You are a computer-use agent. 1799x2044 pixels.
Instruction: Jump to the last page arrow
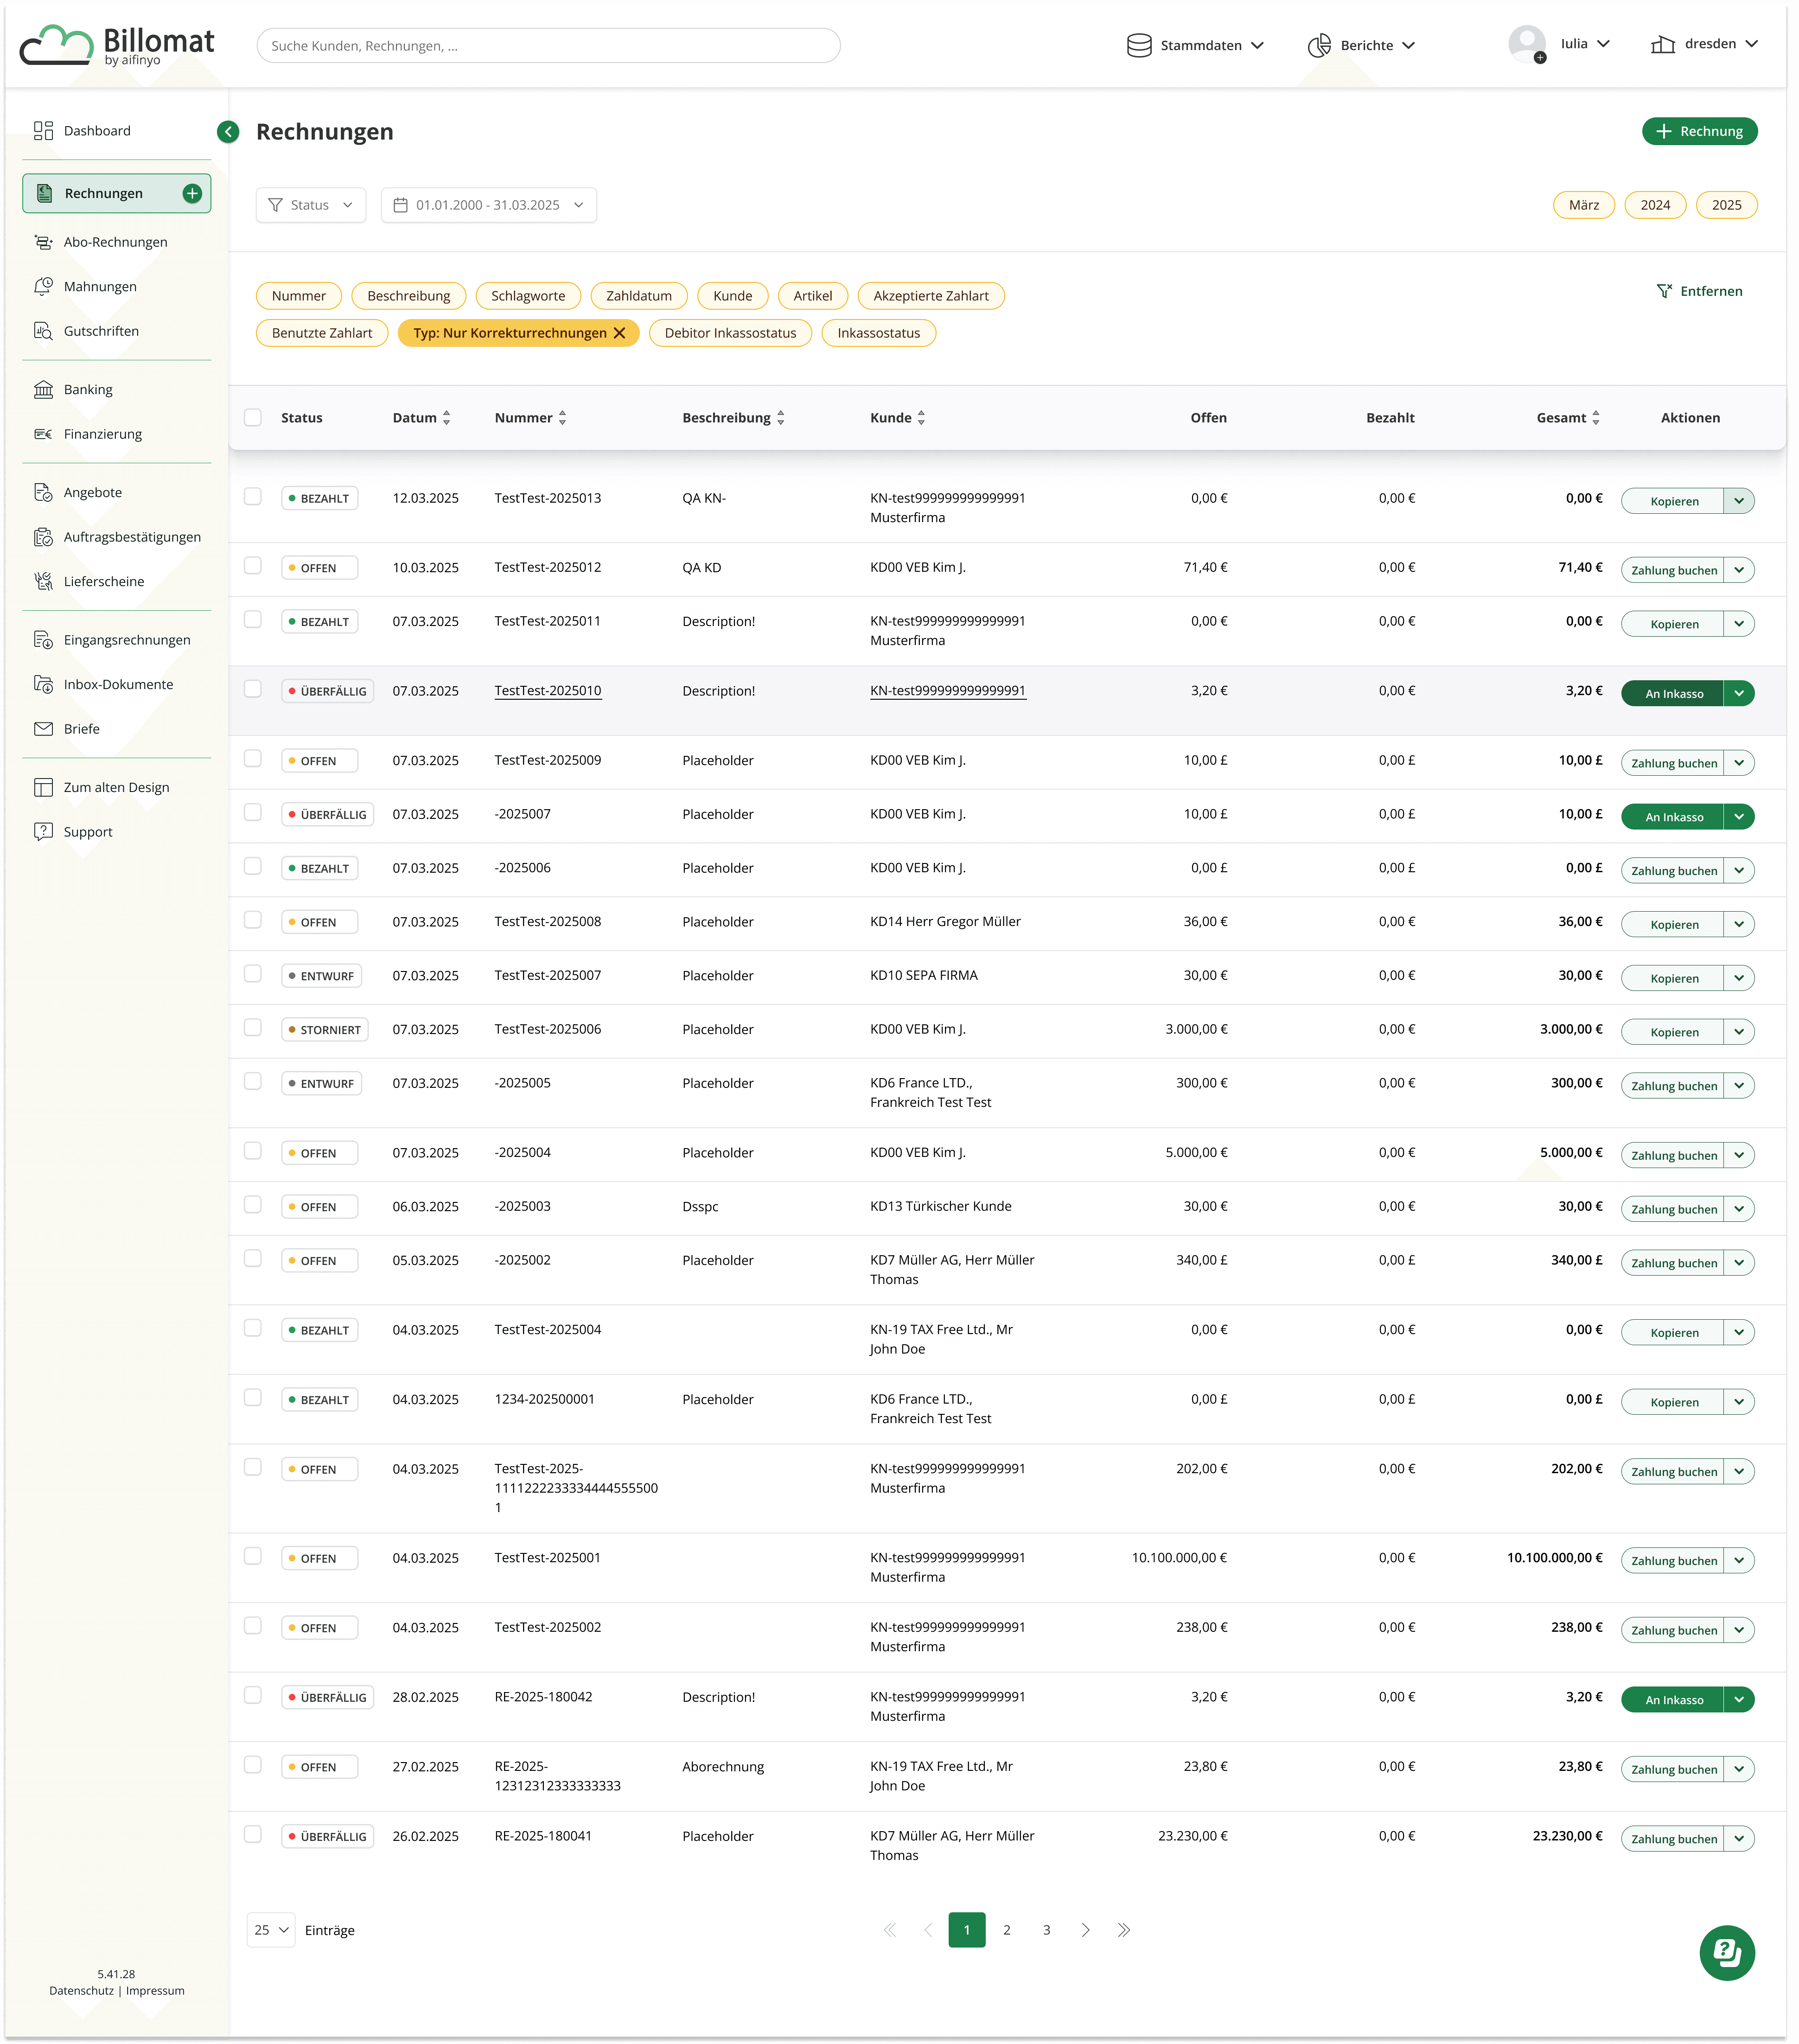[1124, 1930]
